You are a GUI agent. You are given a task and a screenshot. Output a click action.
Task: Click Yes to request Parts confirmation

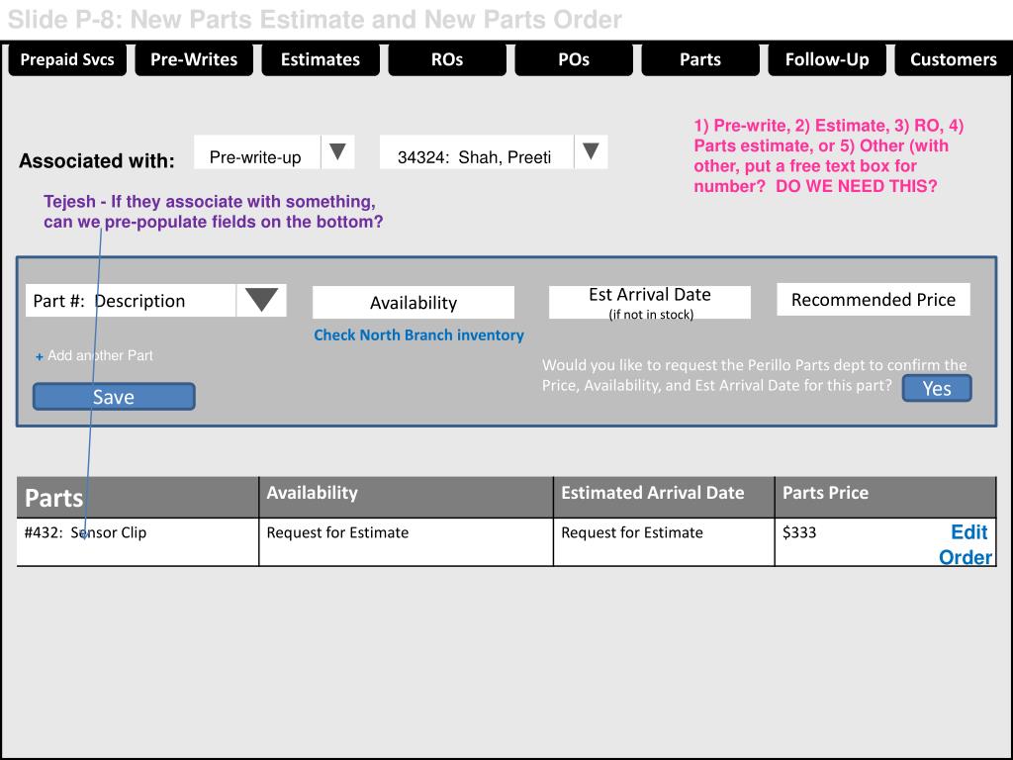(x=937, y=388)
